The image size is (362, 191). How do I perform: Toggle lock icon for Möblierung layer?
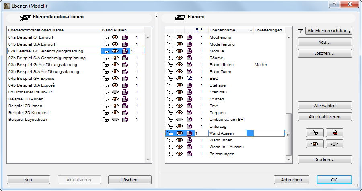coord(170,37)
